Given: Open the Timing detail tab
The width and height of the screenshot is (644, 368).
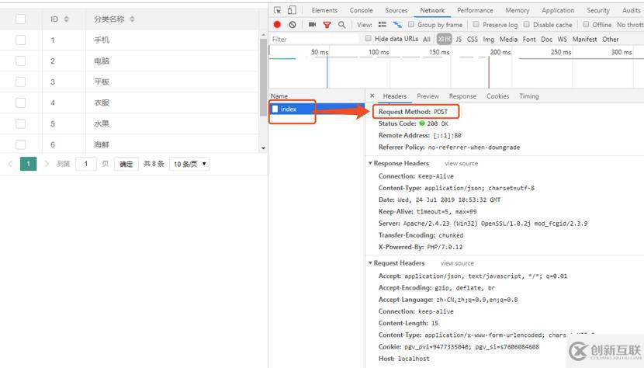Looking at the screenshot, I should coord(529,95).
